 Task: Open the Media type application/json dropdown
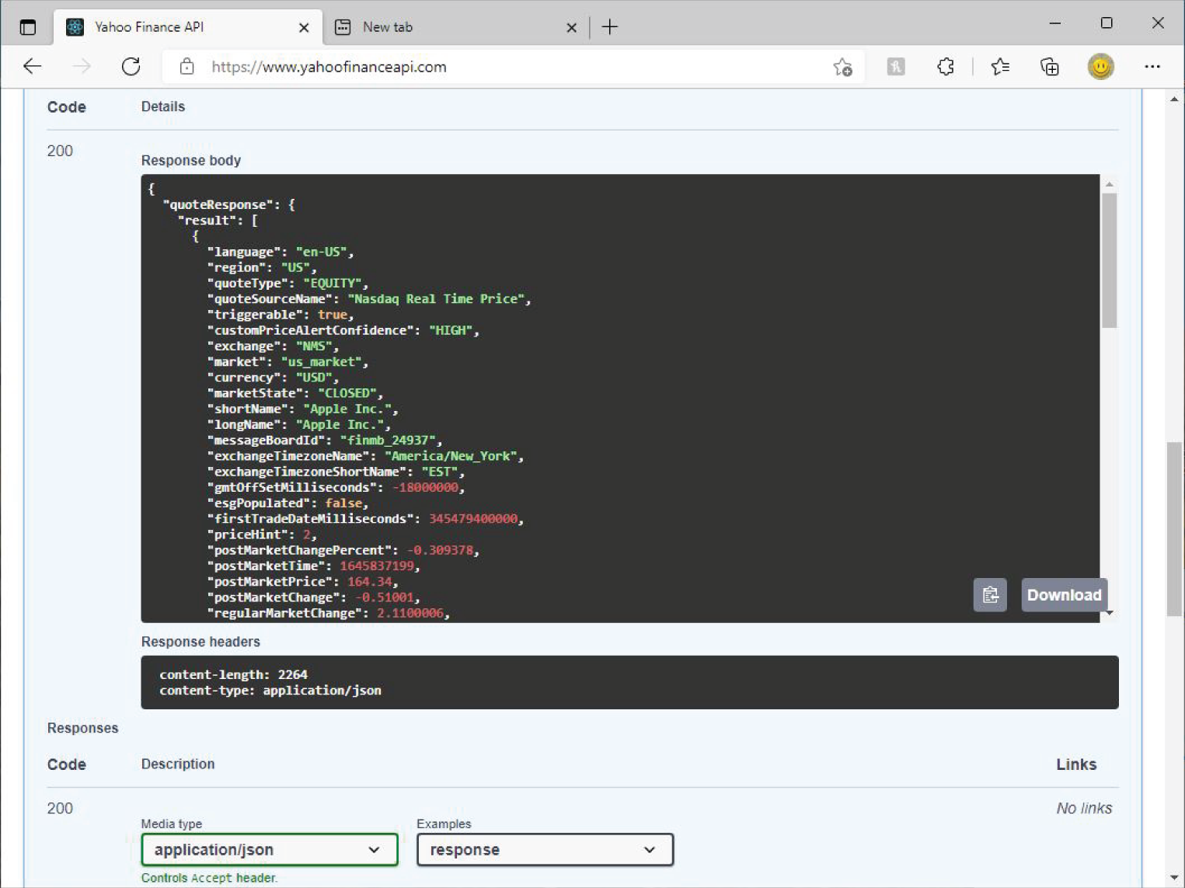[x=270, y=850]
